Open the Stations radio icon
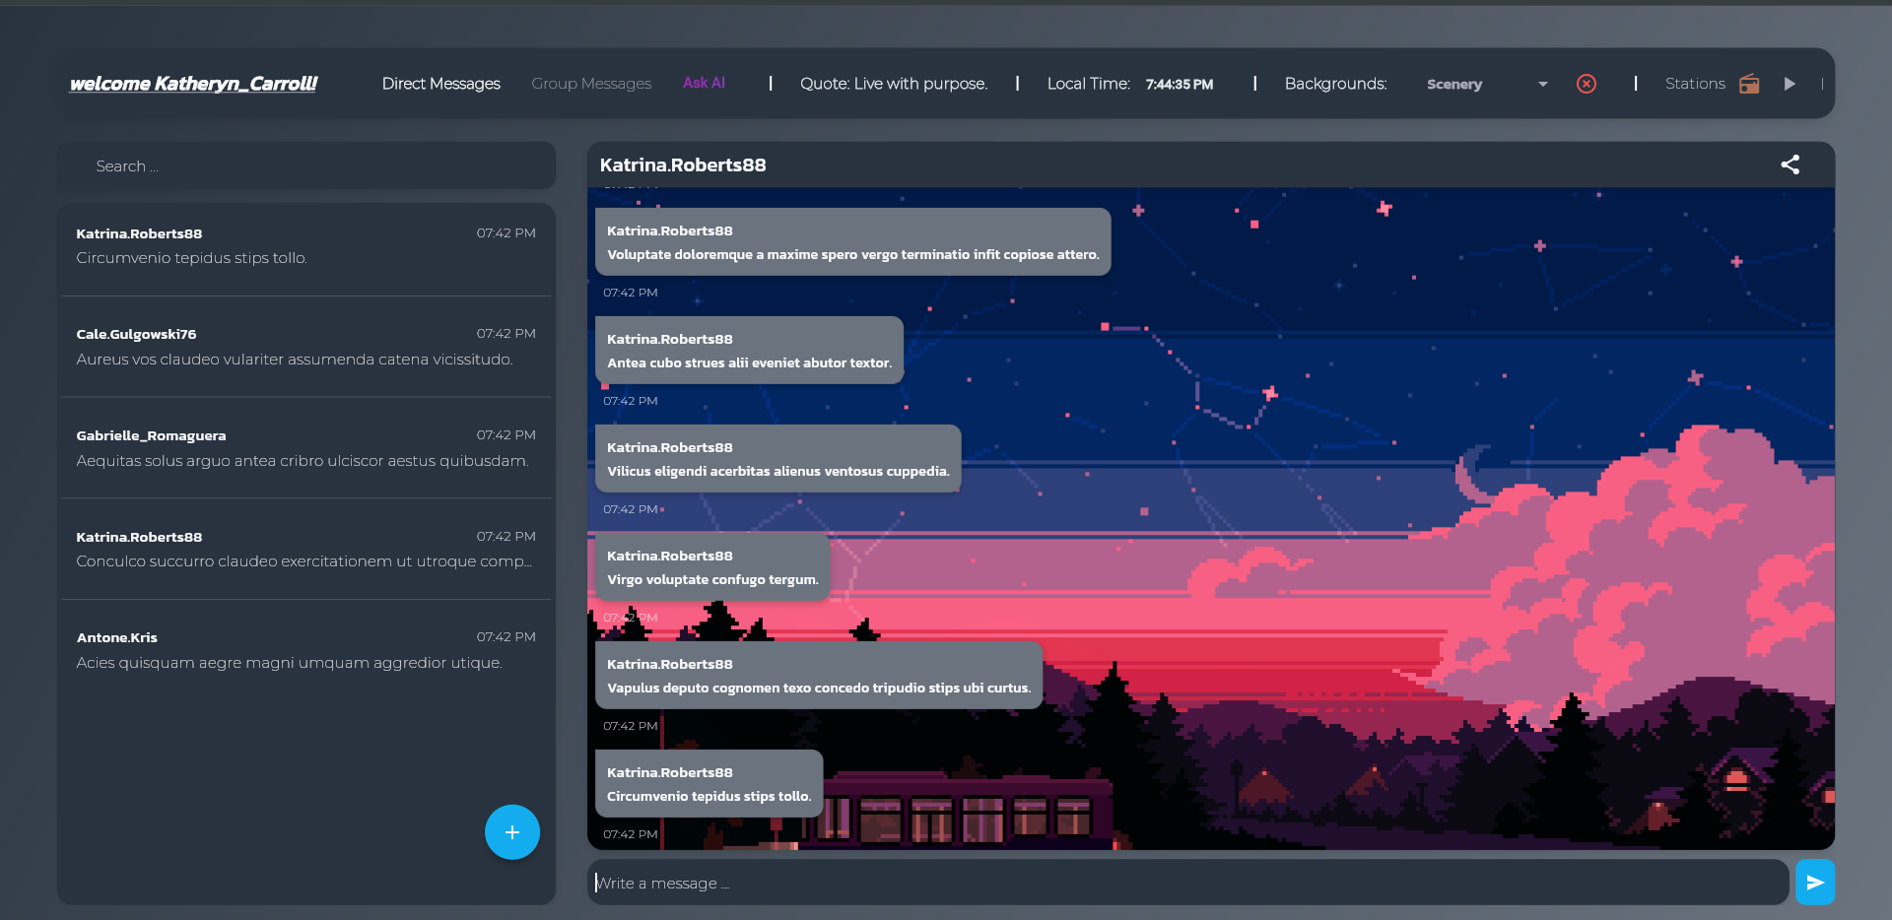Screen dimensions: 1892x920 tap(1749, 84)
